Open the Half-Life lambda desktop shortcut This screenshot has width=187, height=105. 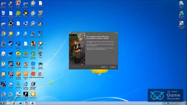[3, 85]
